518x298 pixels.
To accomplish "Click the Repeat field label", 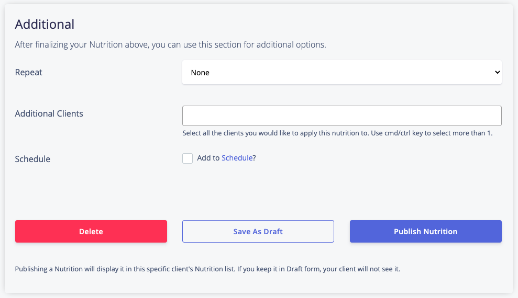I will point(29,73).
